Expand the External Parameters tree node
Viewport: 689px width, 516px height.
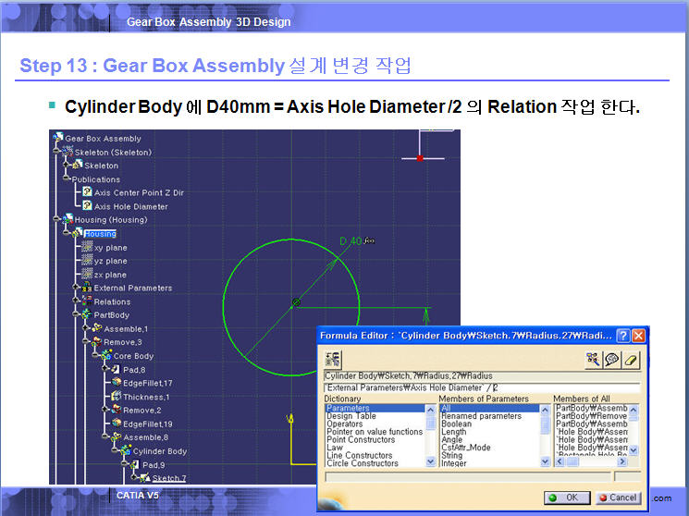77,288
